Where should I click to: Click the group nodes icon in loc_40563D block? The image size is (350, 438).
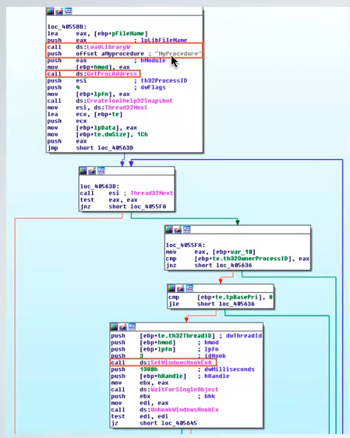pos(101,171)
